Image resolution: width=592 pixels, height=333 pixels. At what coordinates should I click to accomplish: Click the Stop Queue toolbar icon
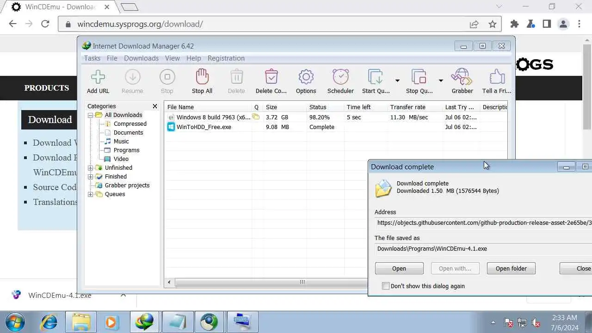click(419, 77)
